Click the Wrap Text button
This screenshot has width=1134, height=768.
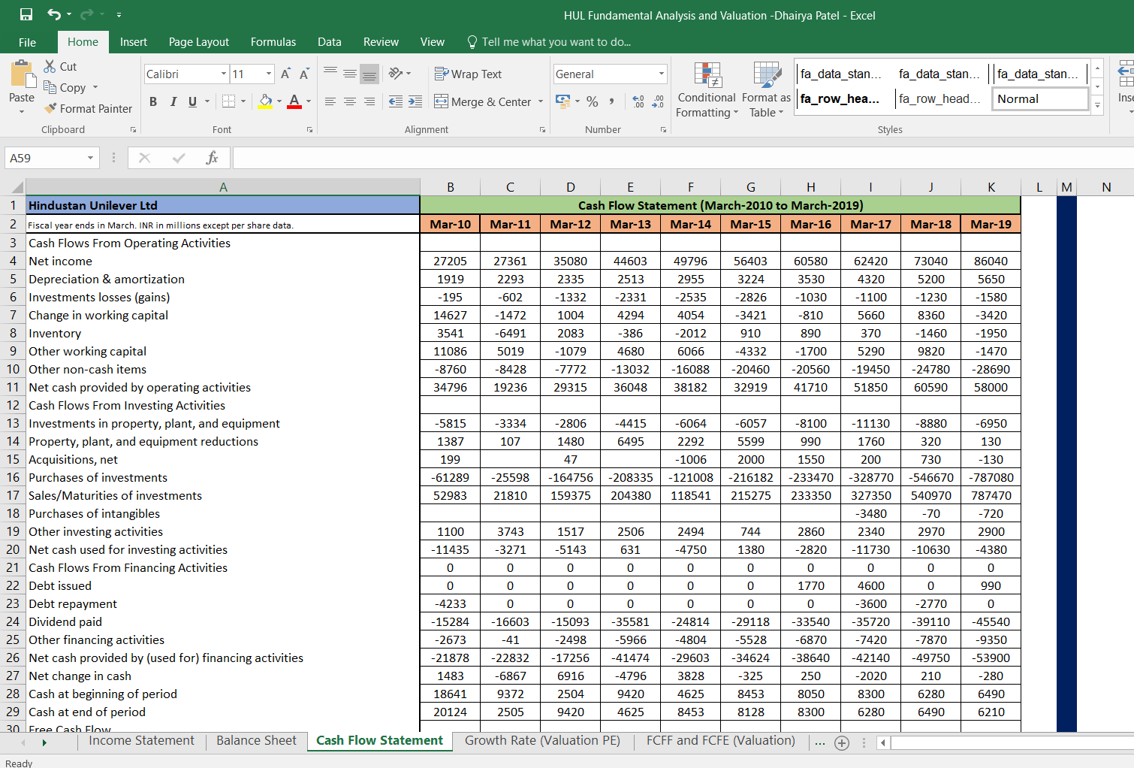pyautogui.click(x=469, y=74)
